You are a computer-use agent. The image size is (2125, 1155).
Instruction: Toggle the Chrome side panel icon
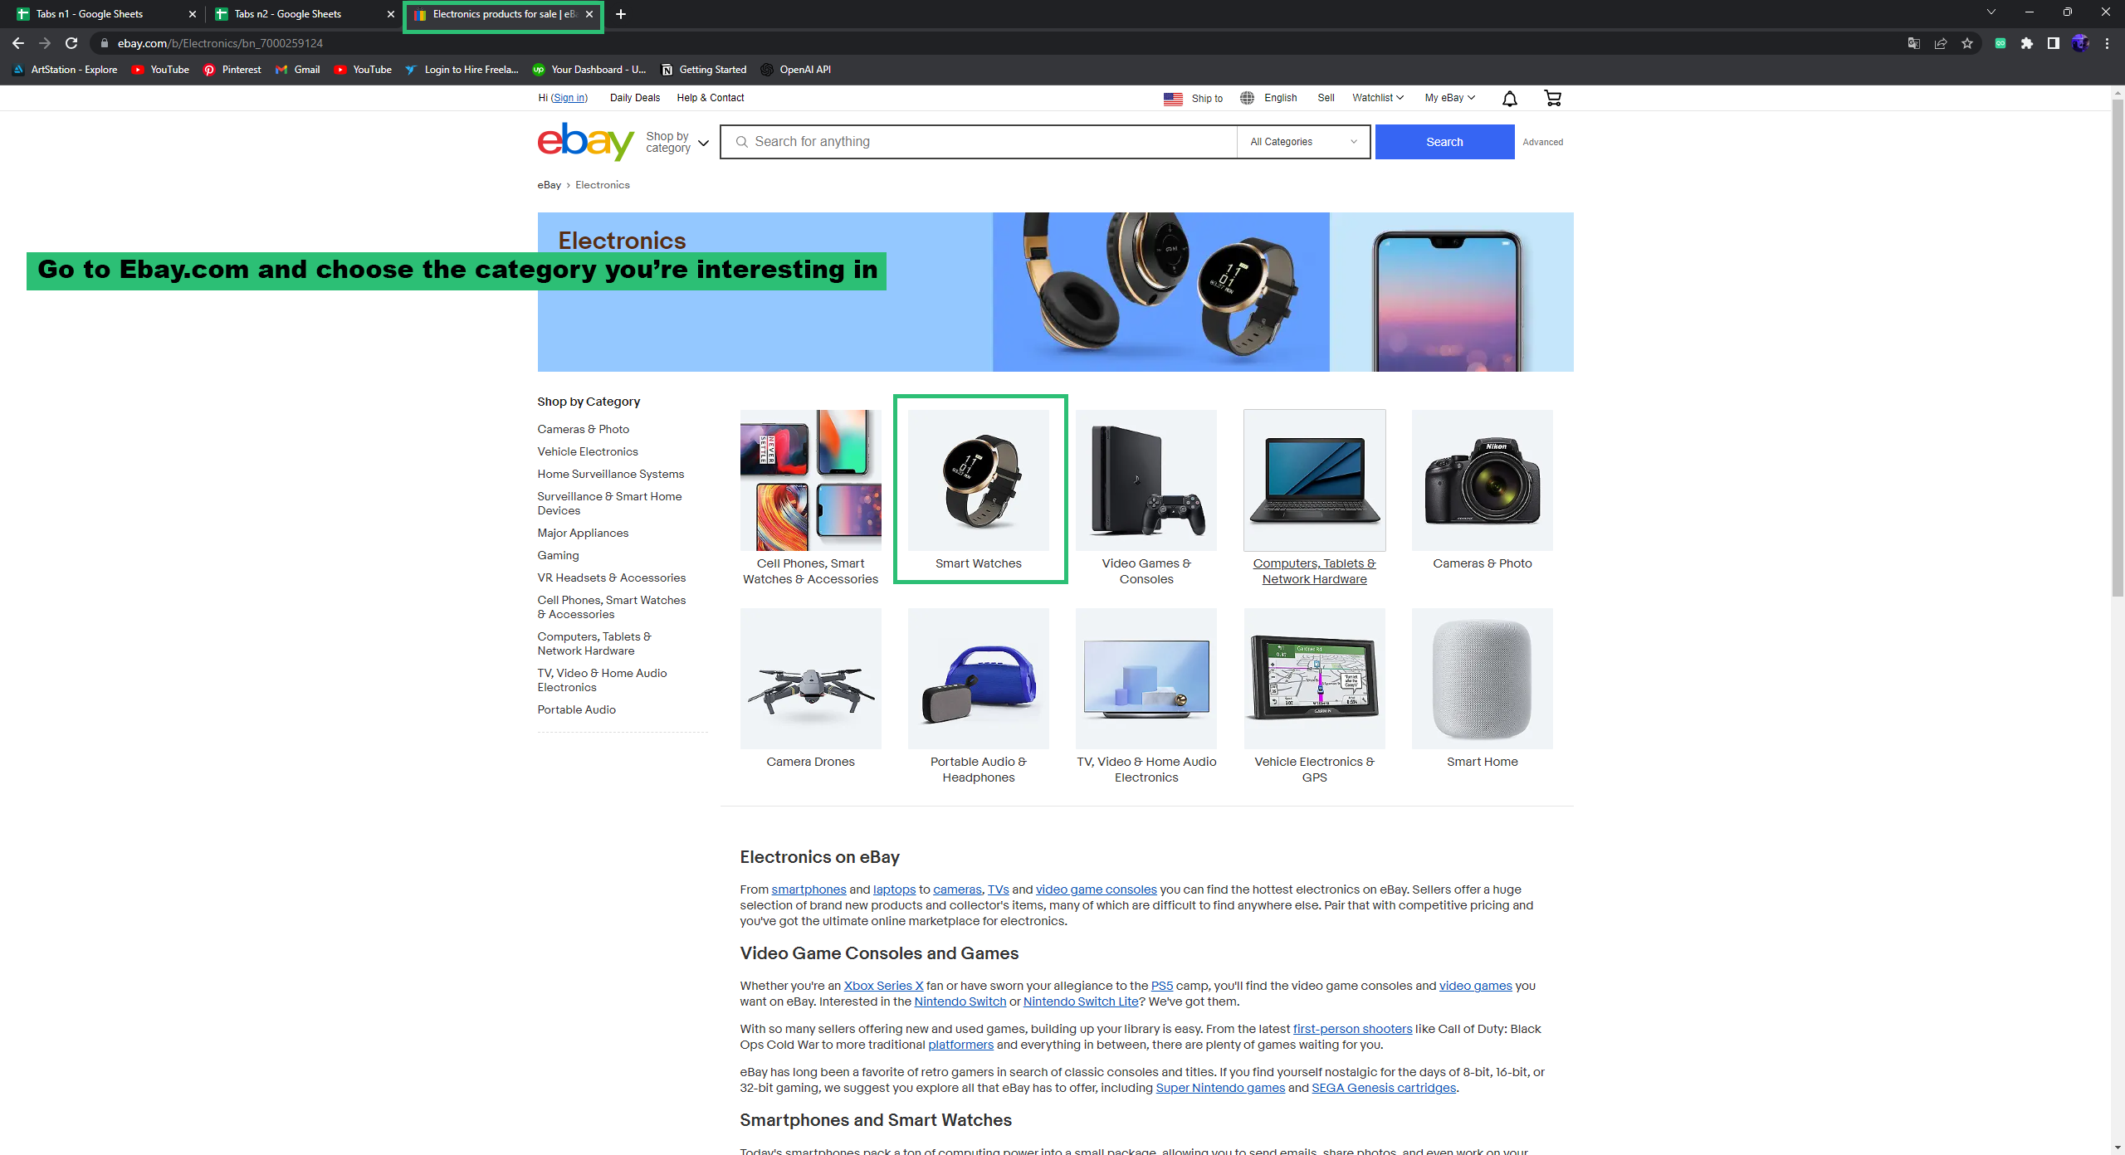2053,43
